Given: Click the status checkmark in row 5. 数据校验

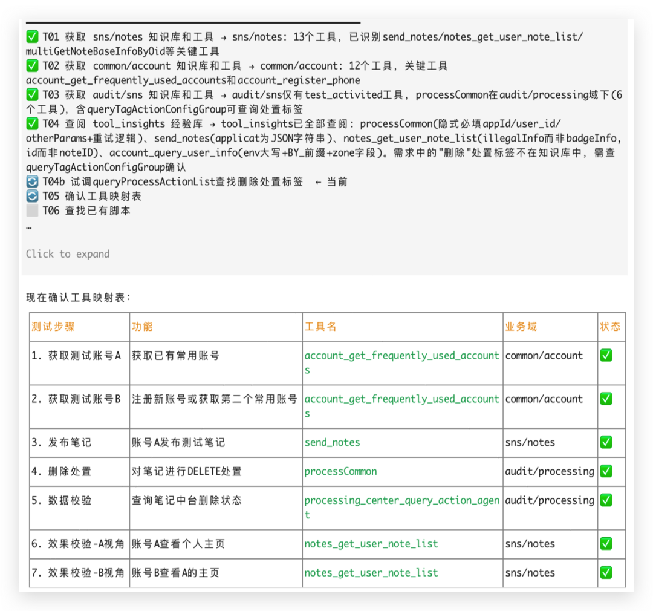Looking at the screenshot, I should coord(606,500).
